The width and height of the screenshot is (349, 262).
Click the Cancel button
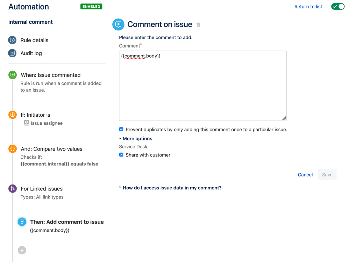[305, 175]
